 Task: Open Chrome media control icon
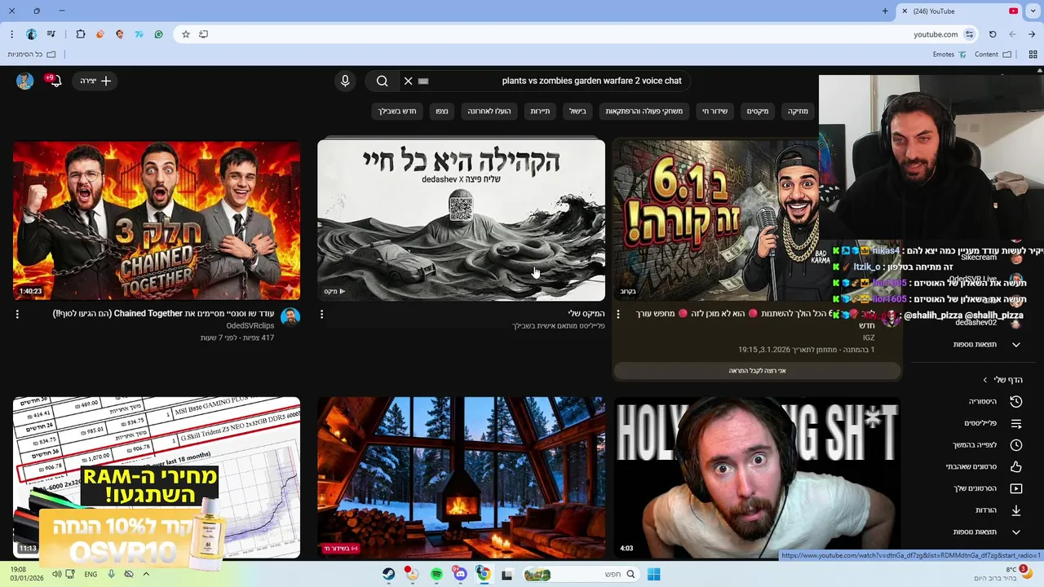click(52, 34)
